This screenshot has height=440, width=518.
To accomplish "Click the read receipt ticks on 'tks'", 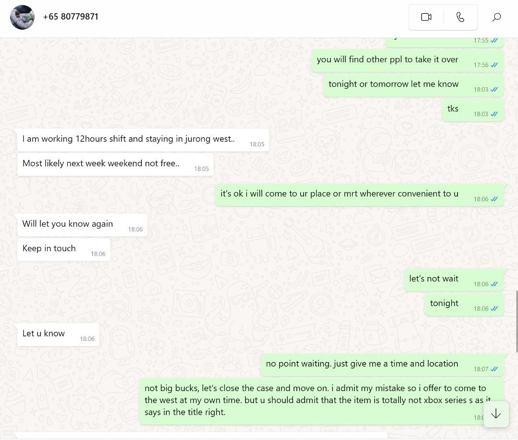I will tap(494, 114).
